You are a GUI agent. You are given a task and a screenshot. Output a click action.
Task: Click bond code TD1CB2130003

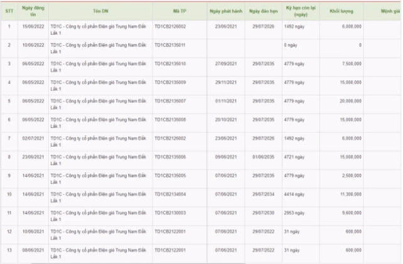[170, 213]
